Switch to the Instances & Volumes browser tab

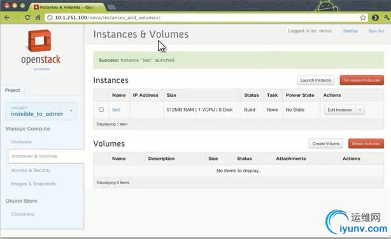point(68,7)
